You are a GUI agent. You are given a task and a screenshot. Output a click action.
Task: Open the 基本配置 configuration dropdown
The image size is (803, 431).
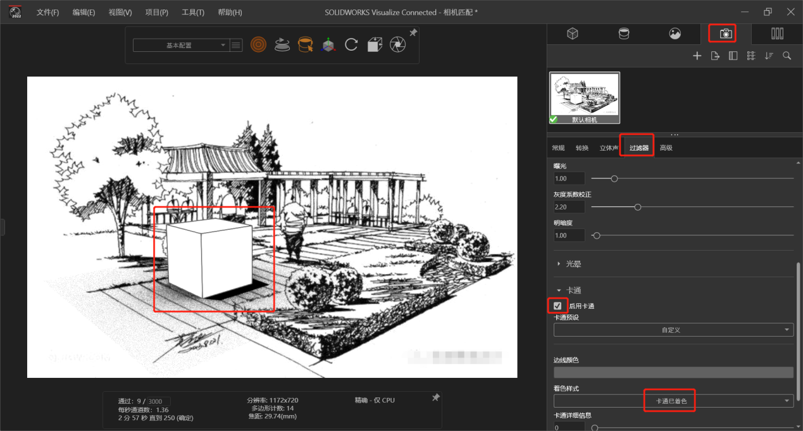coord(180,46)
